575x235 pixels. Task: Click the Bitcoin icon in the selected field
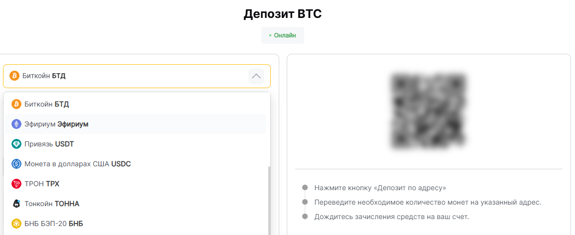[14, 76]
